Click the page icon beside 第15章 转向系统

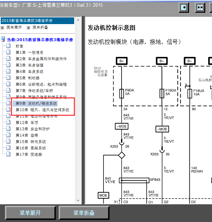[x=8, y=141]
